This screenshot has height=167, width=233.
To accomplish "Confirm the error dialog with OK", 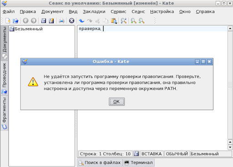I will click(x=116, y=101).
